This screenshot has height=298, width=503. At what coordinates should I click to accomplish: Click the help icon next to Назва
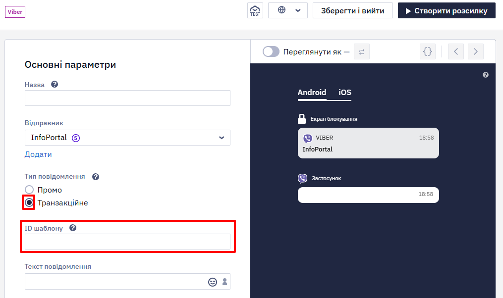pos(55,84)
